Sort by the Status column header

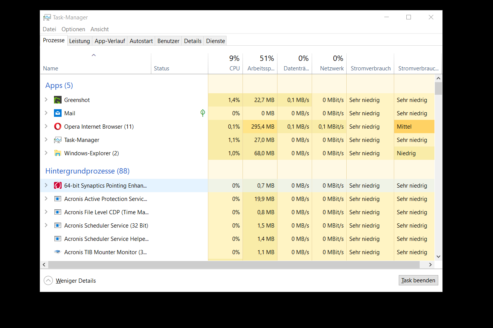(179, 64)
